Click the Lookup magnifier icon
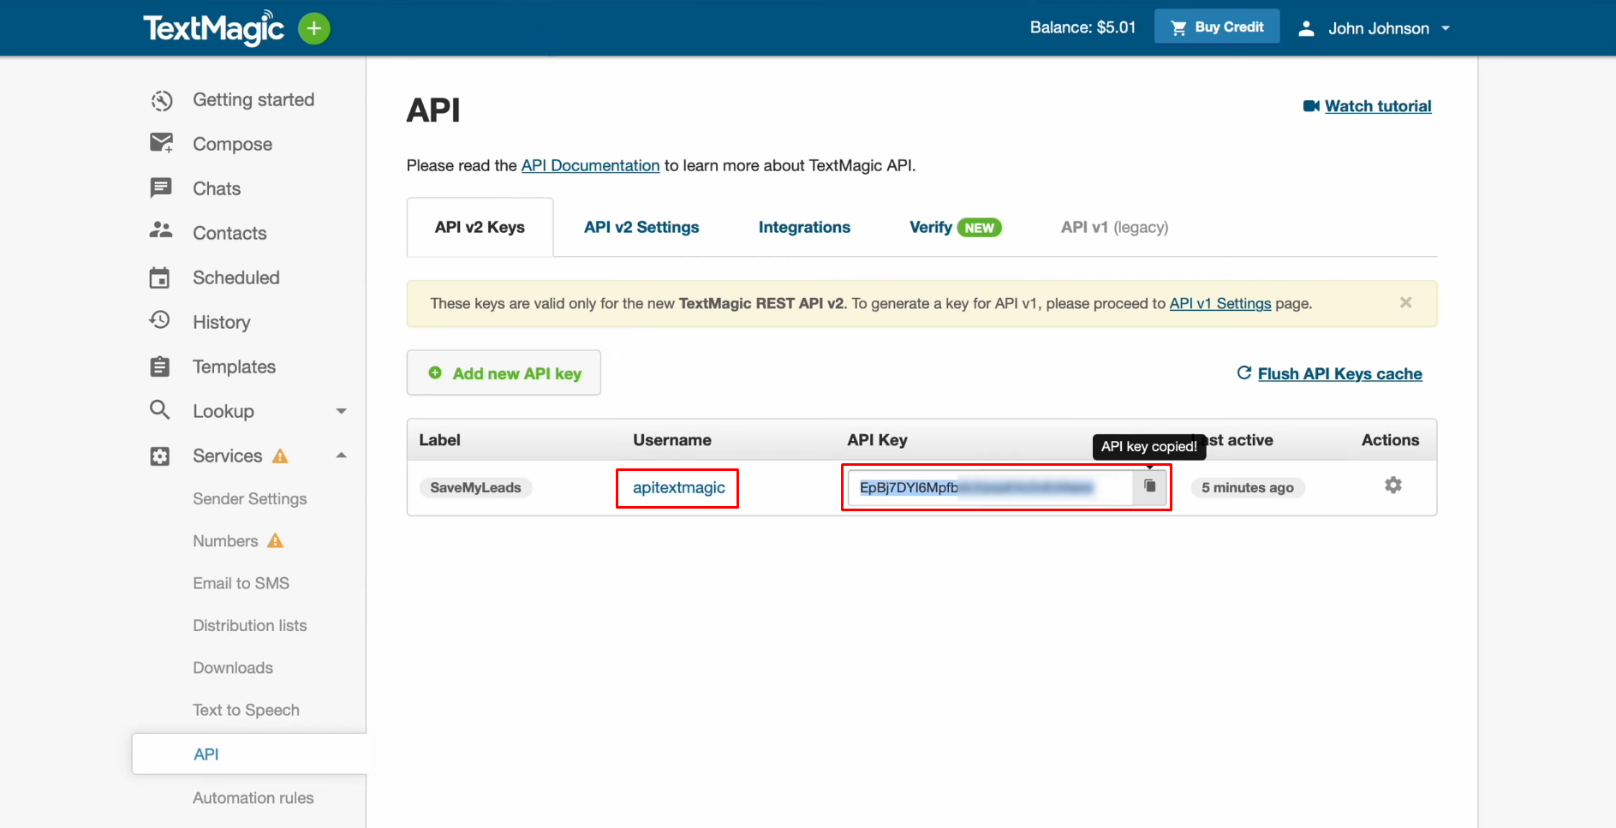The width and height of the screenshot is (1616, 828). (x=159, y=409)
